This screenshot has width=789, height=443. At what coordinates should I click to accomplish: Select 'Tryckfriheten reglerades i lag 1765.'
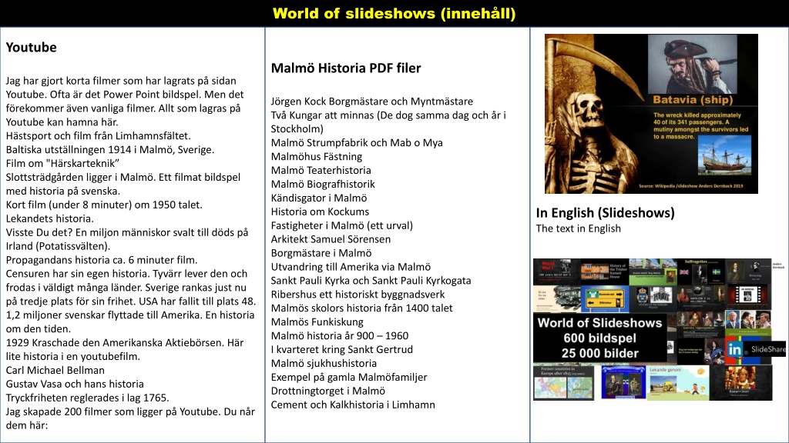[87, 398]
